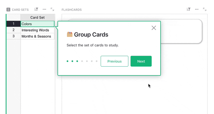Open the Card Sets three-dot menu
The height and width of the screenshot is (114, 214).
point(44,9)
